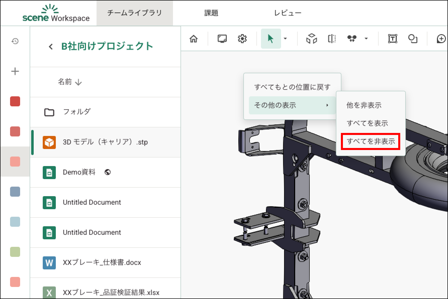Go back using arrow beside B社向けプロジェクト
This screenshot has width=448, height=299.
coord(51,47)
